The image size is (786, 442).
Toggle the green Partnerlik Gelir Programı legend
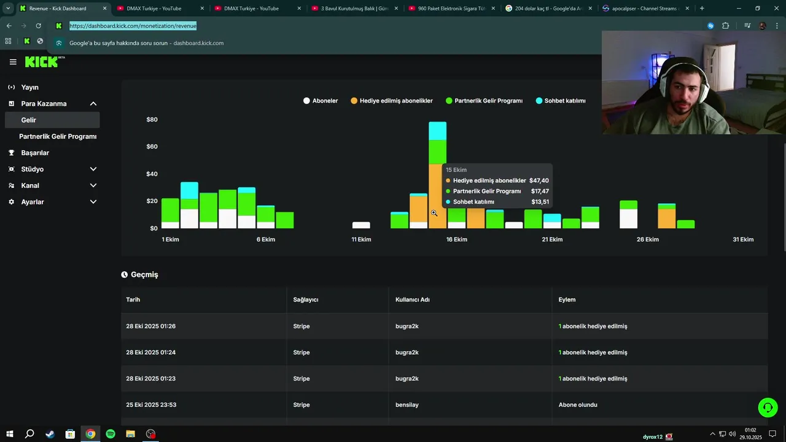pyautogui.click(x=484, y=101)
